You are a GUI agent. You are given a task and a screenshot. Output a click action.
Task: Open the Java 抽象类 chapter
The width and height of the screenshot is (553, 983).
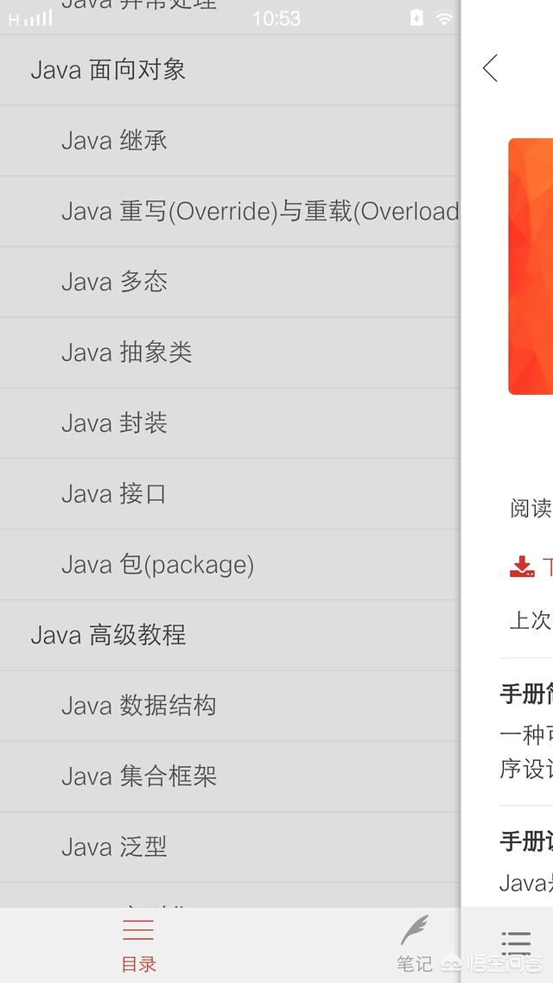pos(230,352)
